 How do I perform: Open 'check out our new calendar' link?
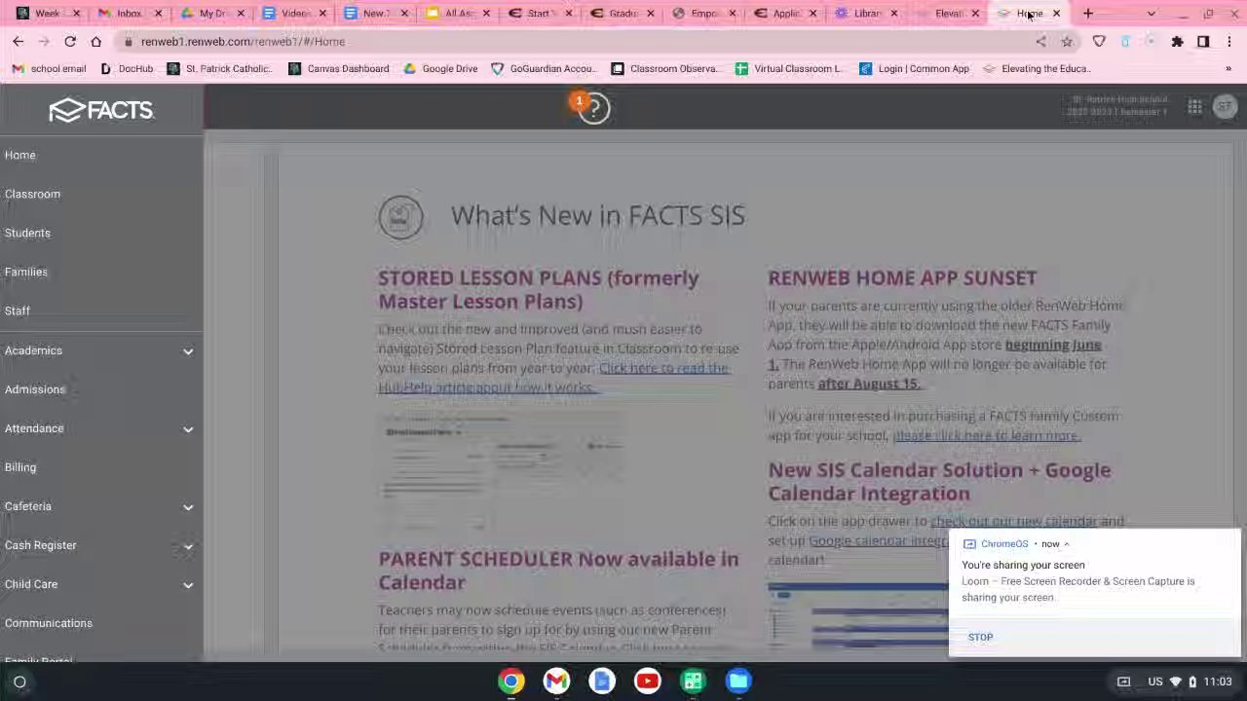[1013, 521]
